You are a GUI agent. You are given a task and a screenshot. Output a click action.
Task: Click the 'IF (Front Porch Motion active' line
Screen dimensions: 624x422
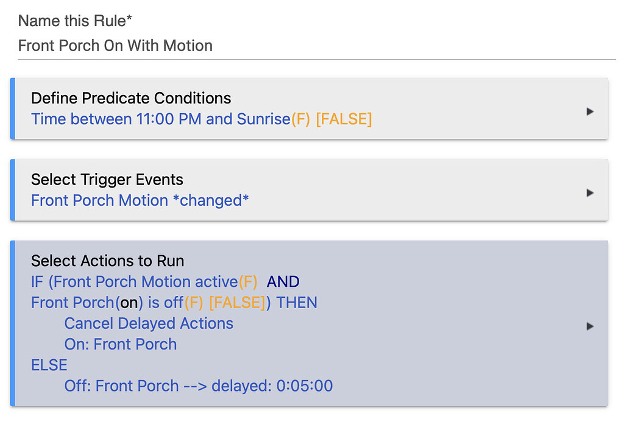point(134,282)
